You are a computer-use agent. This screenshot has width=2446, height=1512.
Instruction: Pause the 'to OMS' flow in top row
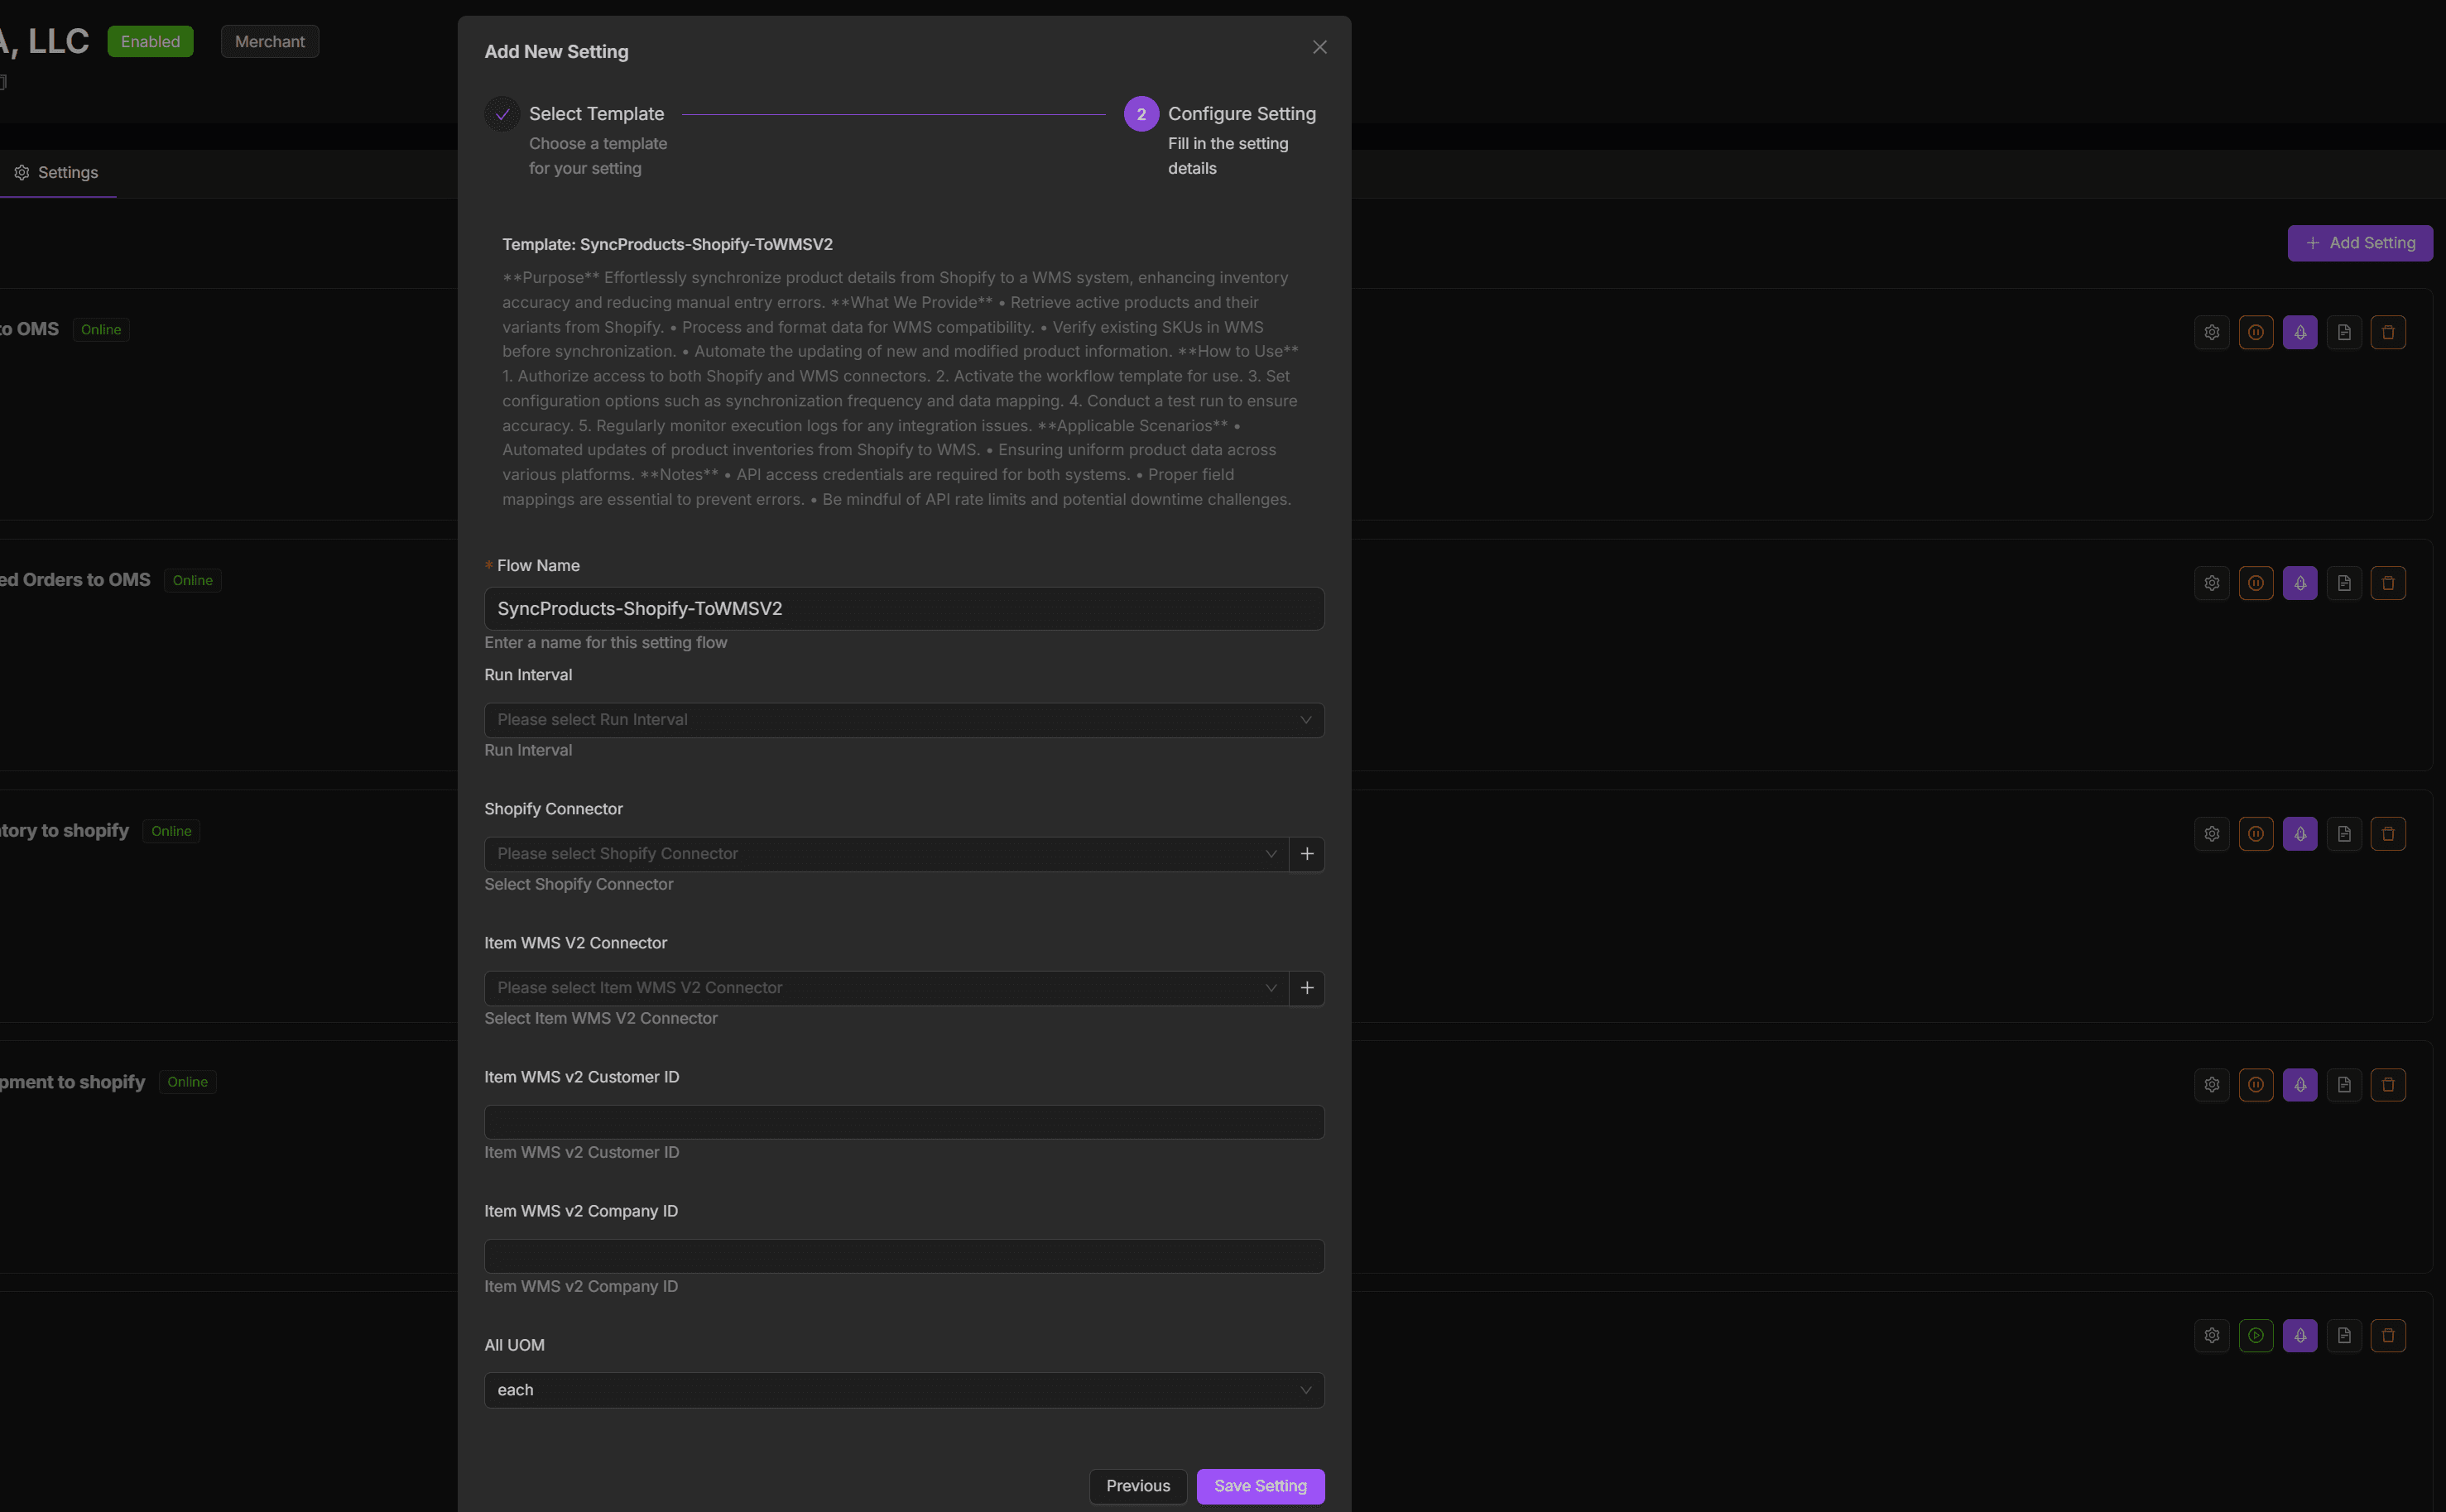pos(2255,333)
